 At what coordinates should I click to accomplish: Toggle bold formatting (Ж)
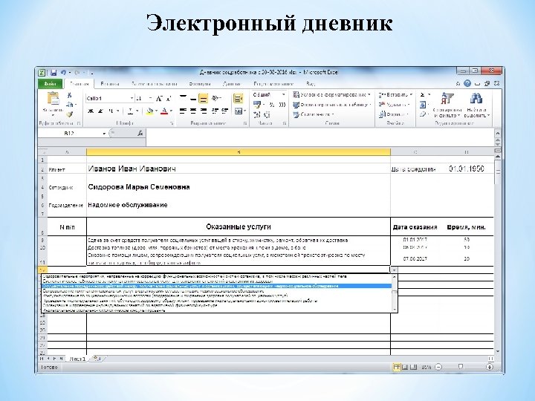[x=91, y=111]
